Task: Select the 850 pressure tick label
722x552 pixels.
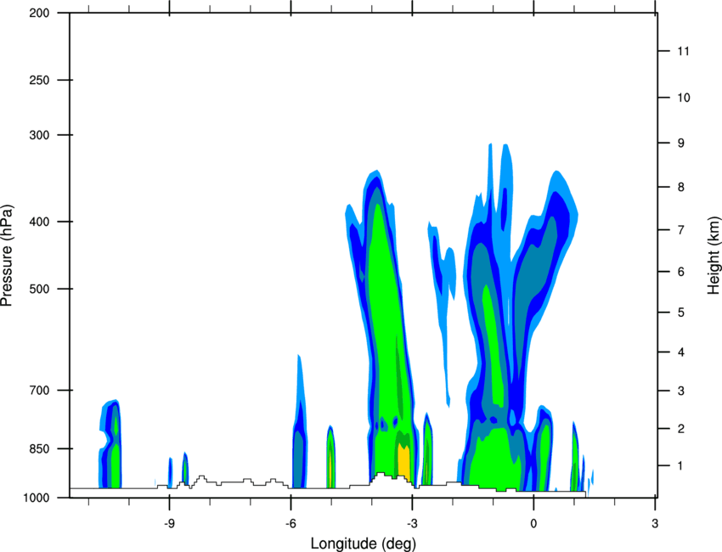Action: point(39,448)
